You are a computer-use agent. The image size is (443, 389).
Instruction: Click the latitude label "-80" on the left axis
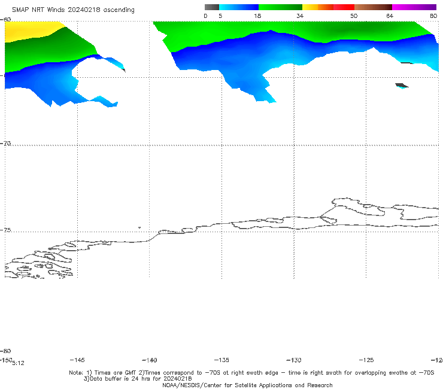pos(5,351)
